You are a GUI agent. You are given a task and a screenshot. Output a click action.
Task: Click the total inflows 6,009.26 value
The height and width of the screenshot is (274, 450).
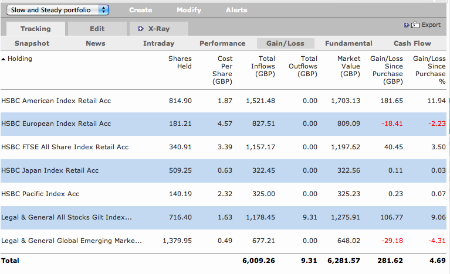[259, 261]
